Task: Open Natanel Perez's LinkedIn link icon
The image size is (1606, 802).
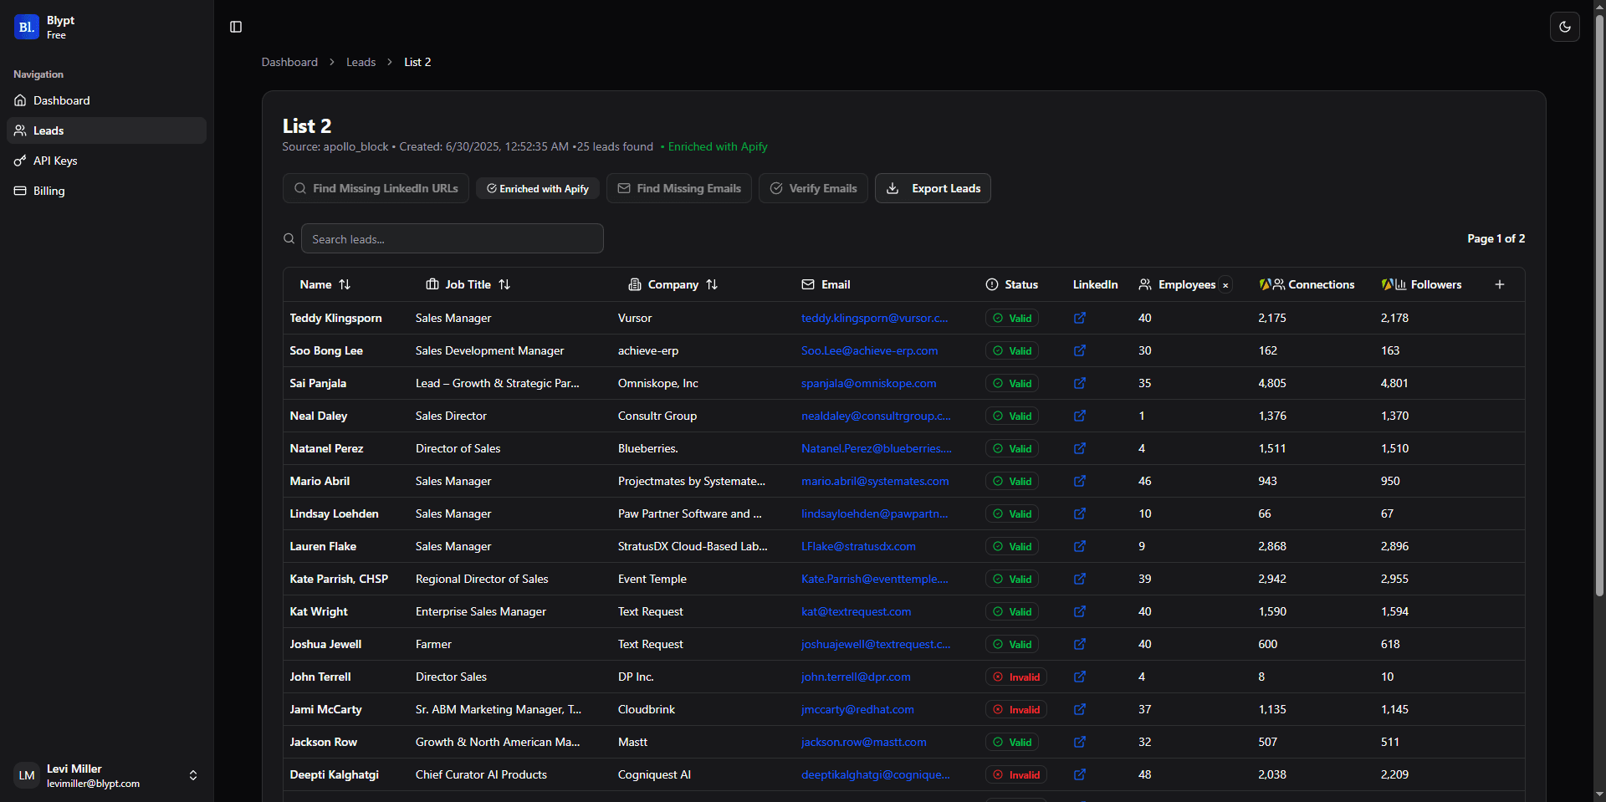Action: click(x=1080, y=448)
